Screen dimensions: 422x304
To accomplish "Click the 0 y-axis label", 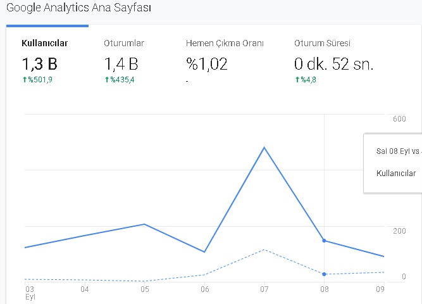I will [404, 277].
